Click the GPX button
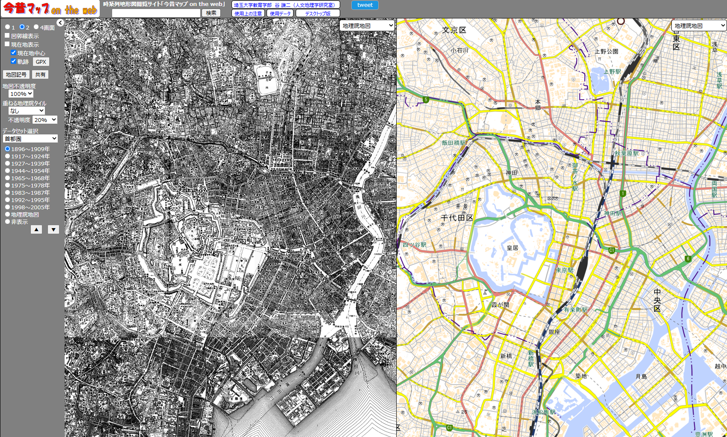 coord(41,62)
